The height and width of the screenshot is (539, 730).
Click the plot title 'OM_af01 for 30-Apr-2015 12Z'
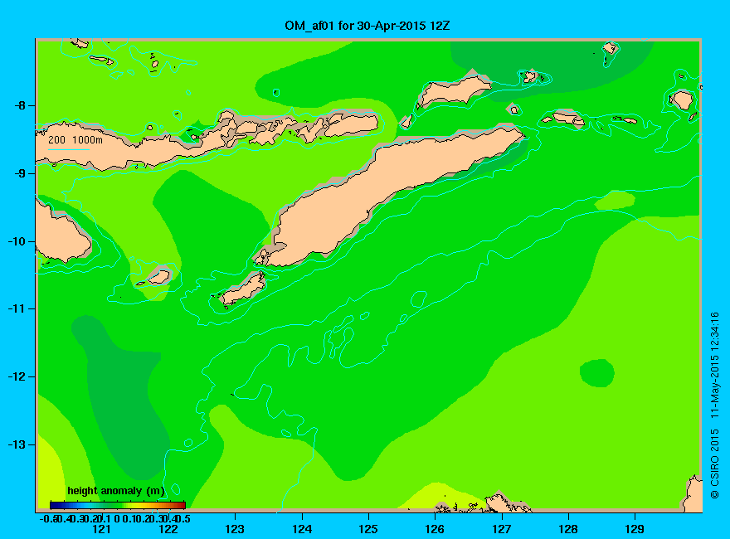(x=367, y=26)
